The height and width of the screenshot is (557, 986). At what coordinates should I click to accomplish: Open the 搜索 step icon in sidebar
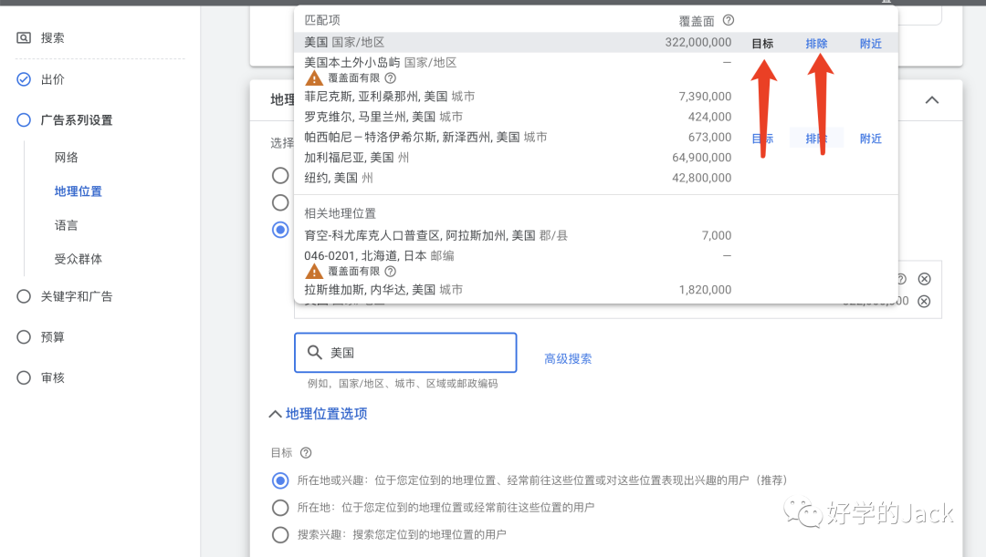(x=23, y=37)
